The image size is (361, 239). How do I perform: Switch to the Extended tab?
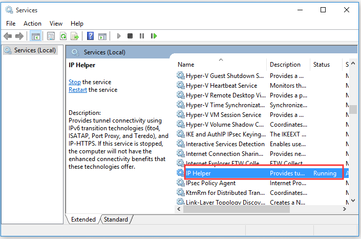click(83, 219)
